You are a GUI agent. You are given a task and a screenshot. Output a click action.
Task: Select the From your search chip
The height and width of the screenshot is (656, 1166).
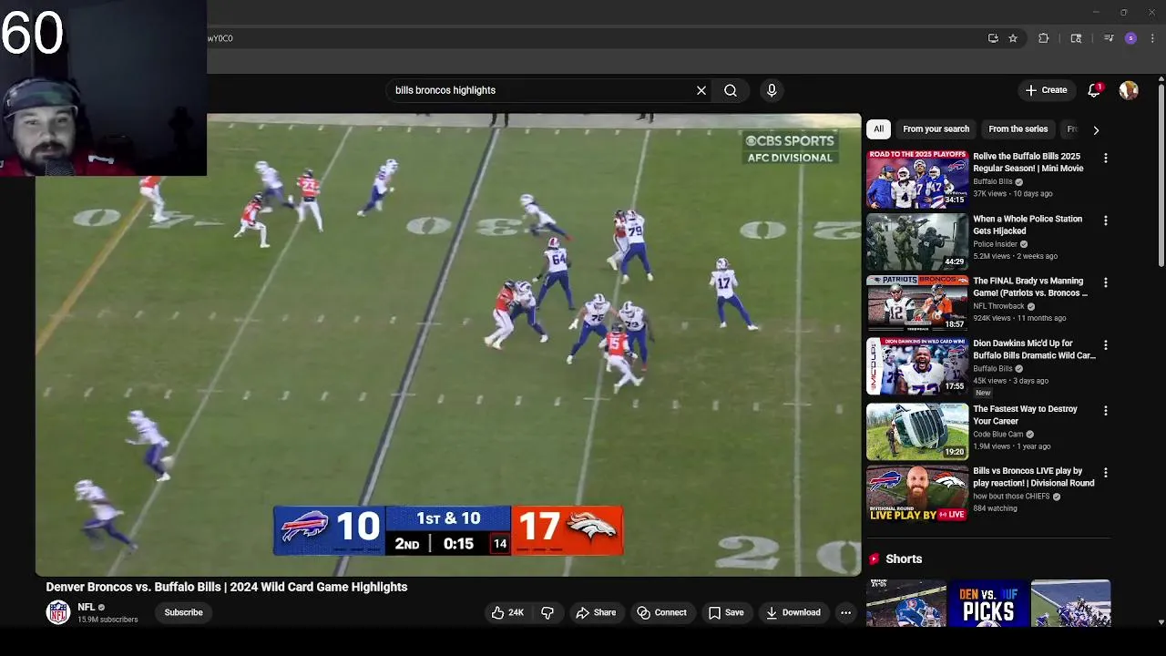pos(936,129)
